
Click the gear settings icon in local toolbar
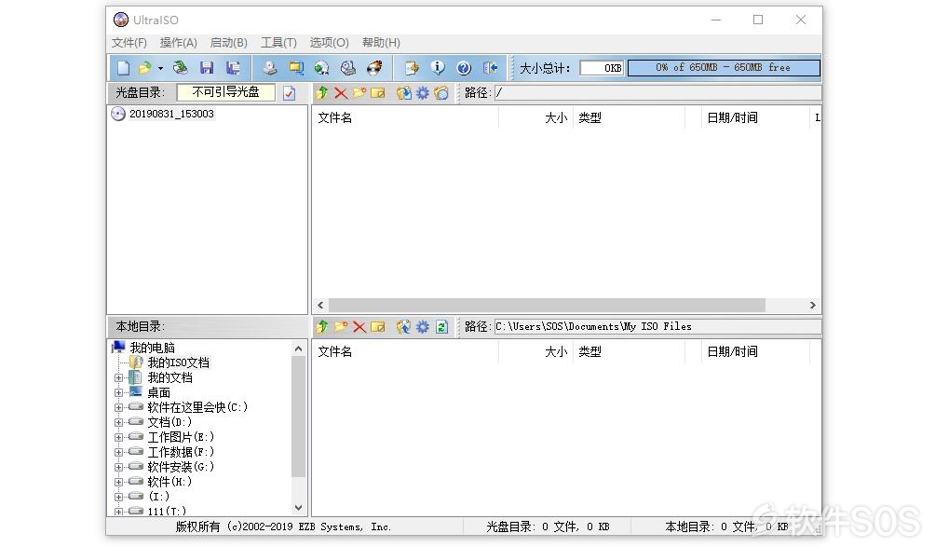pyautogui.click(x=422, y=326)
